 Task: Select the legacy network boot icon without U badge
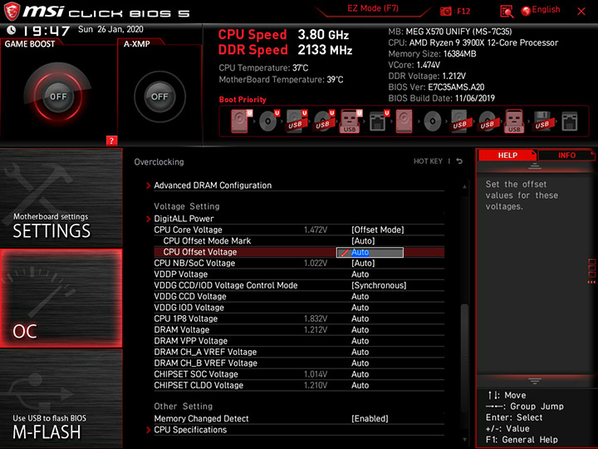tap(570, 121)
